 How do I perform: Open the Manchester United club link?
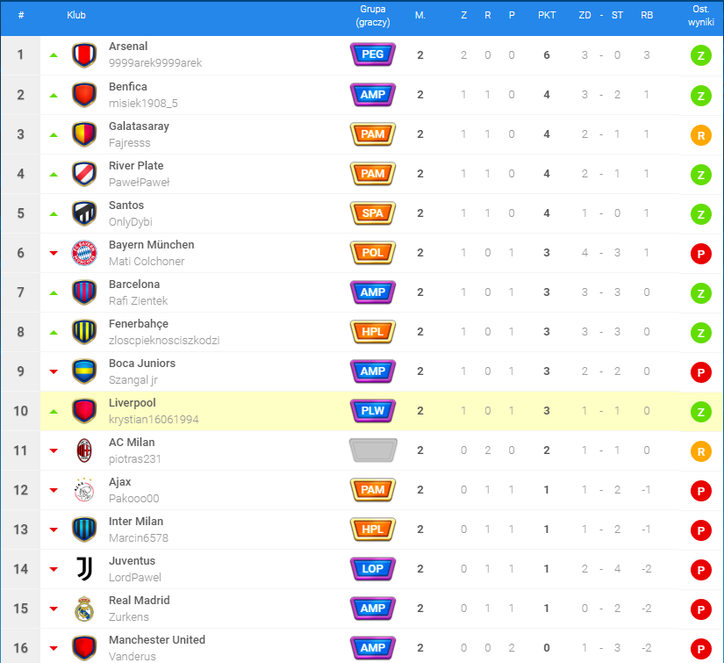(x=157, y=640)
